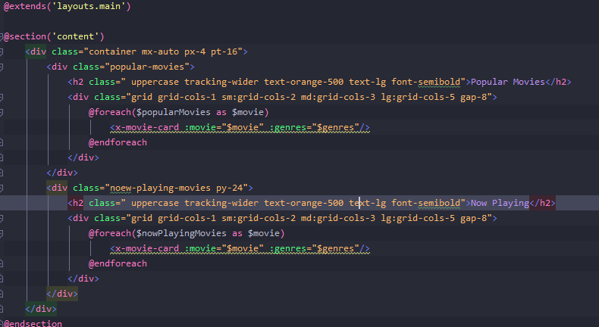Click the @endforeach closing the $nowPlayingMovies loop

click(x=118, y=263)
